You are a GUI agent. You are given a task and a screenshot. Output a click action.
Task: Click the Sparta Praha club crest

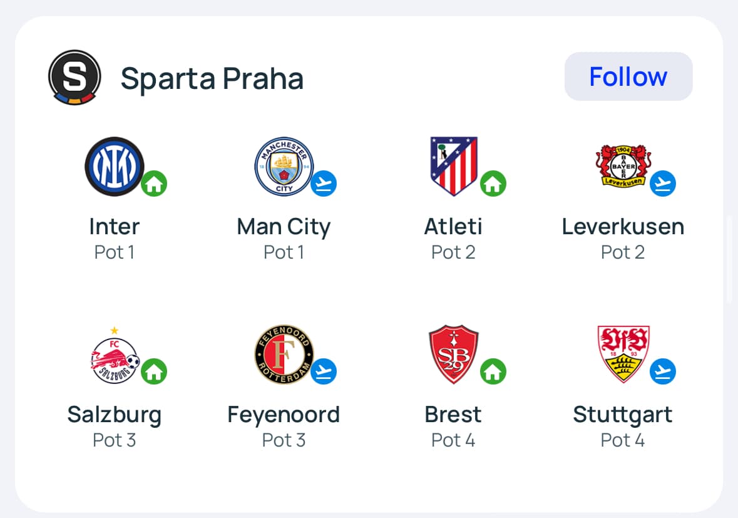(x=74, y=78)
